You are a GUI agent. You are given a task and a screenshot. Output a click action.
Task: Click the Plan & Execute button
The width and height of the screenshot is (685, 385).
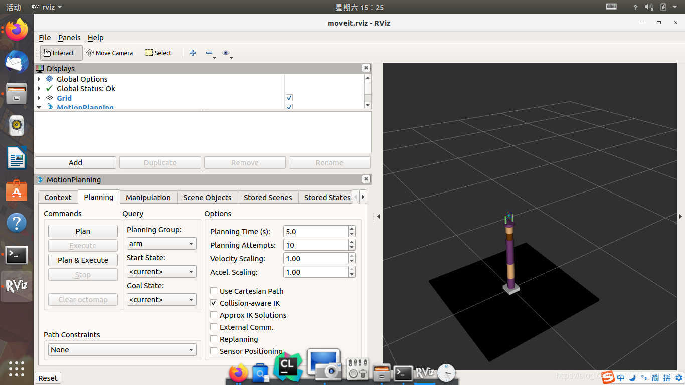(x=83, y=260)
